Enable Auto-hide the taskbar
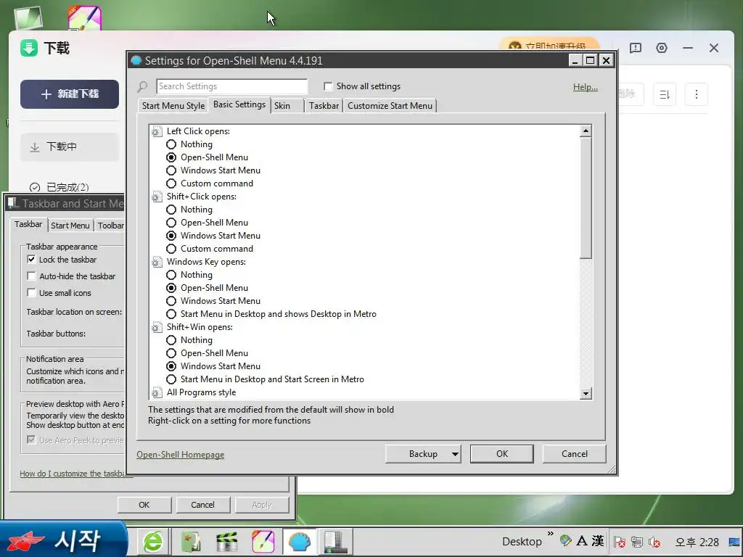The width and height of the screenshot is (743, 557). tap(31, 276)
